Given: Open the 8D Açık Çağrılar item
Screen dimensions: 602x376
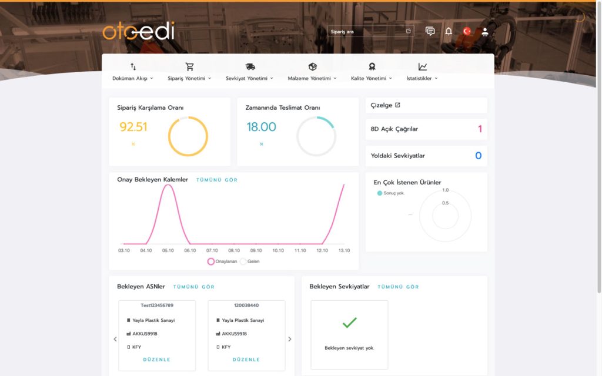Looking at the screenshot, I should click(x=426, y=129).
